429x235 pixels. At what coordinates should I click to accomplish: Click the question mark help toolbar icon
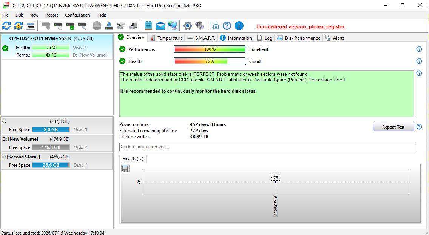tap(227, 26)
